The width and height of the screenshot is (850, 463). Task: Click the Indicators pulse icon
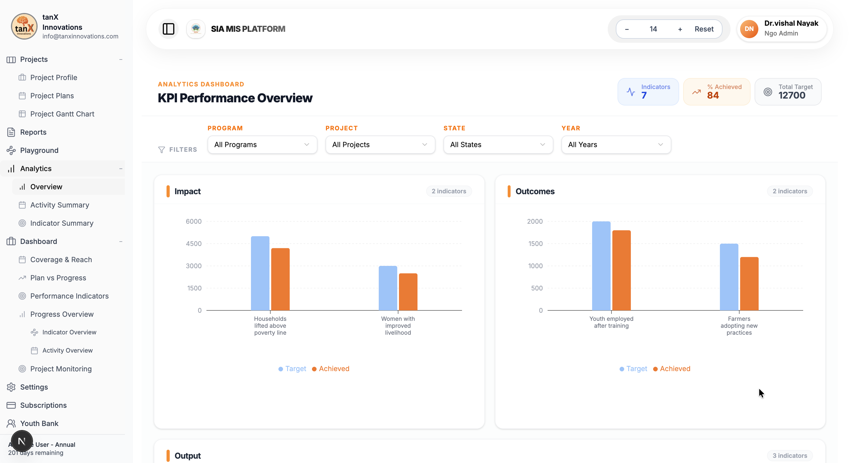pyautogui.click(x=631, y=92)
